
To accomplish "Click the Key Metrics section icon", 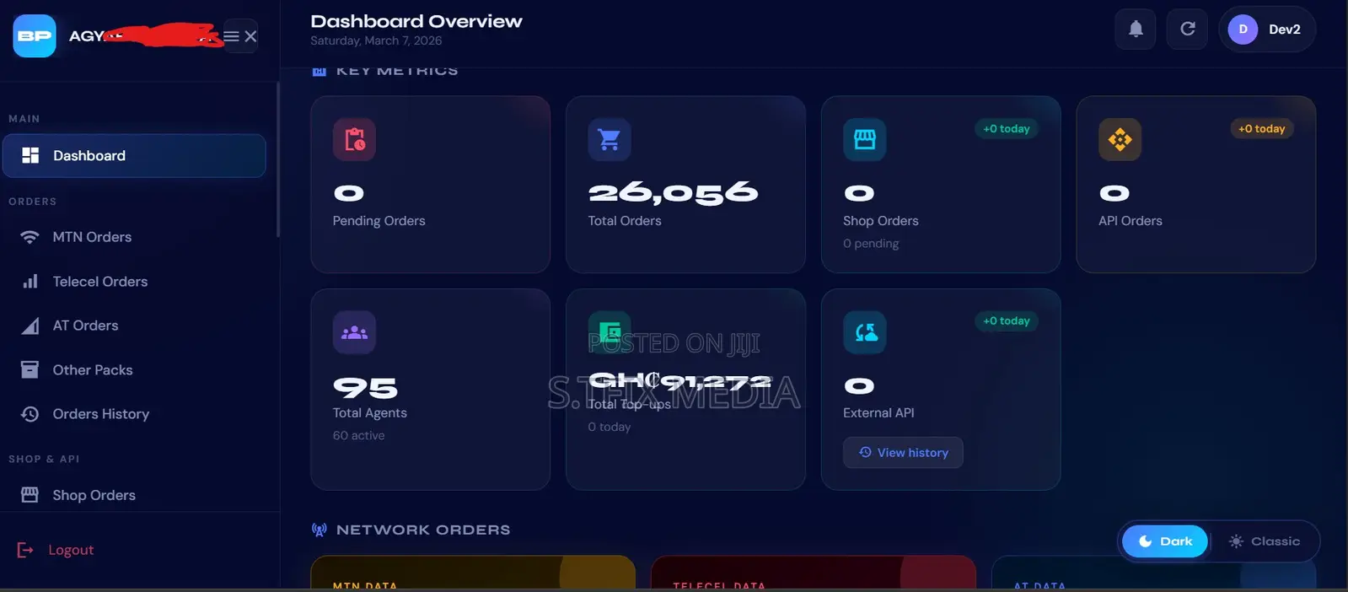I will (320, 72).
